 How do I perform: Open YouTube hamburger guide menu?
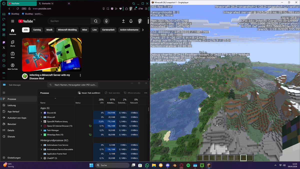[x=12, y=21]
